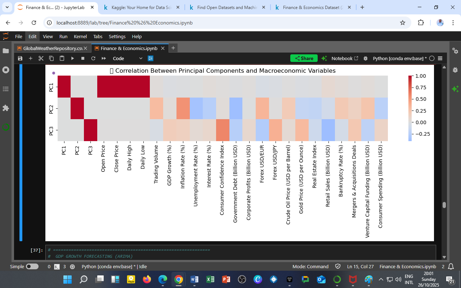Save the Finance & Economics notebook
The height and width of the screenshot is (288, 461).
tap(21, 58)
